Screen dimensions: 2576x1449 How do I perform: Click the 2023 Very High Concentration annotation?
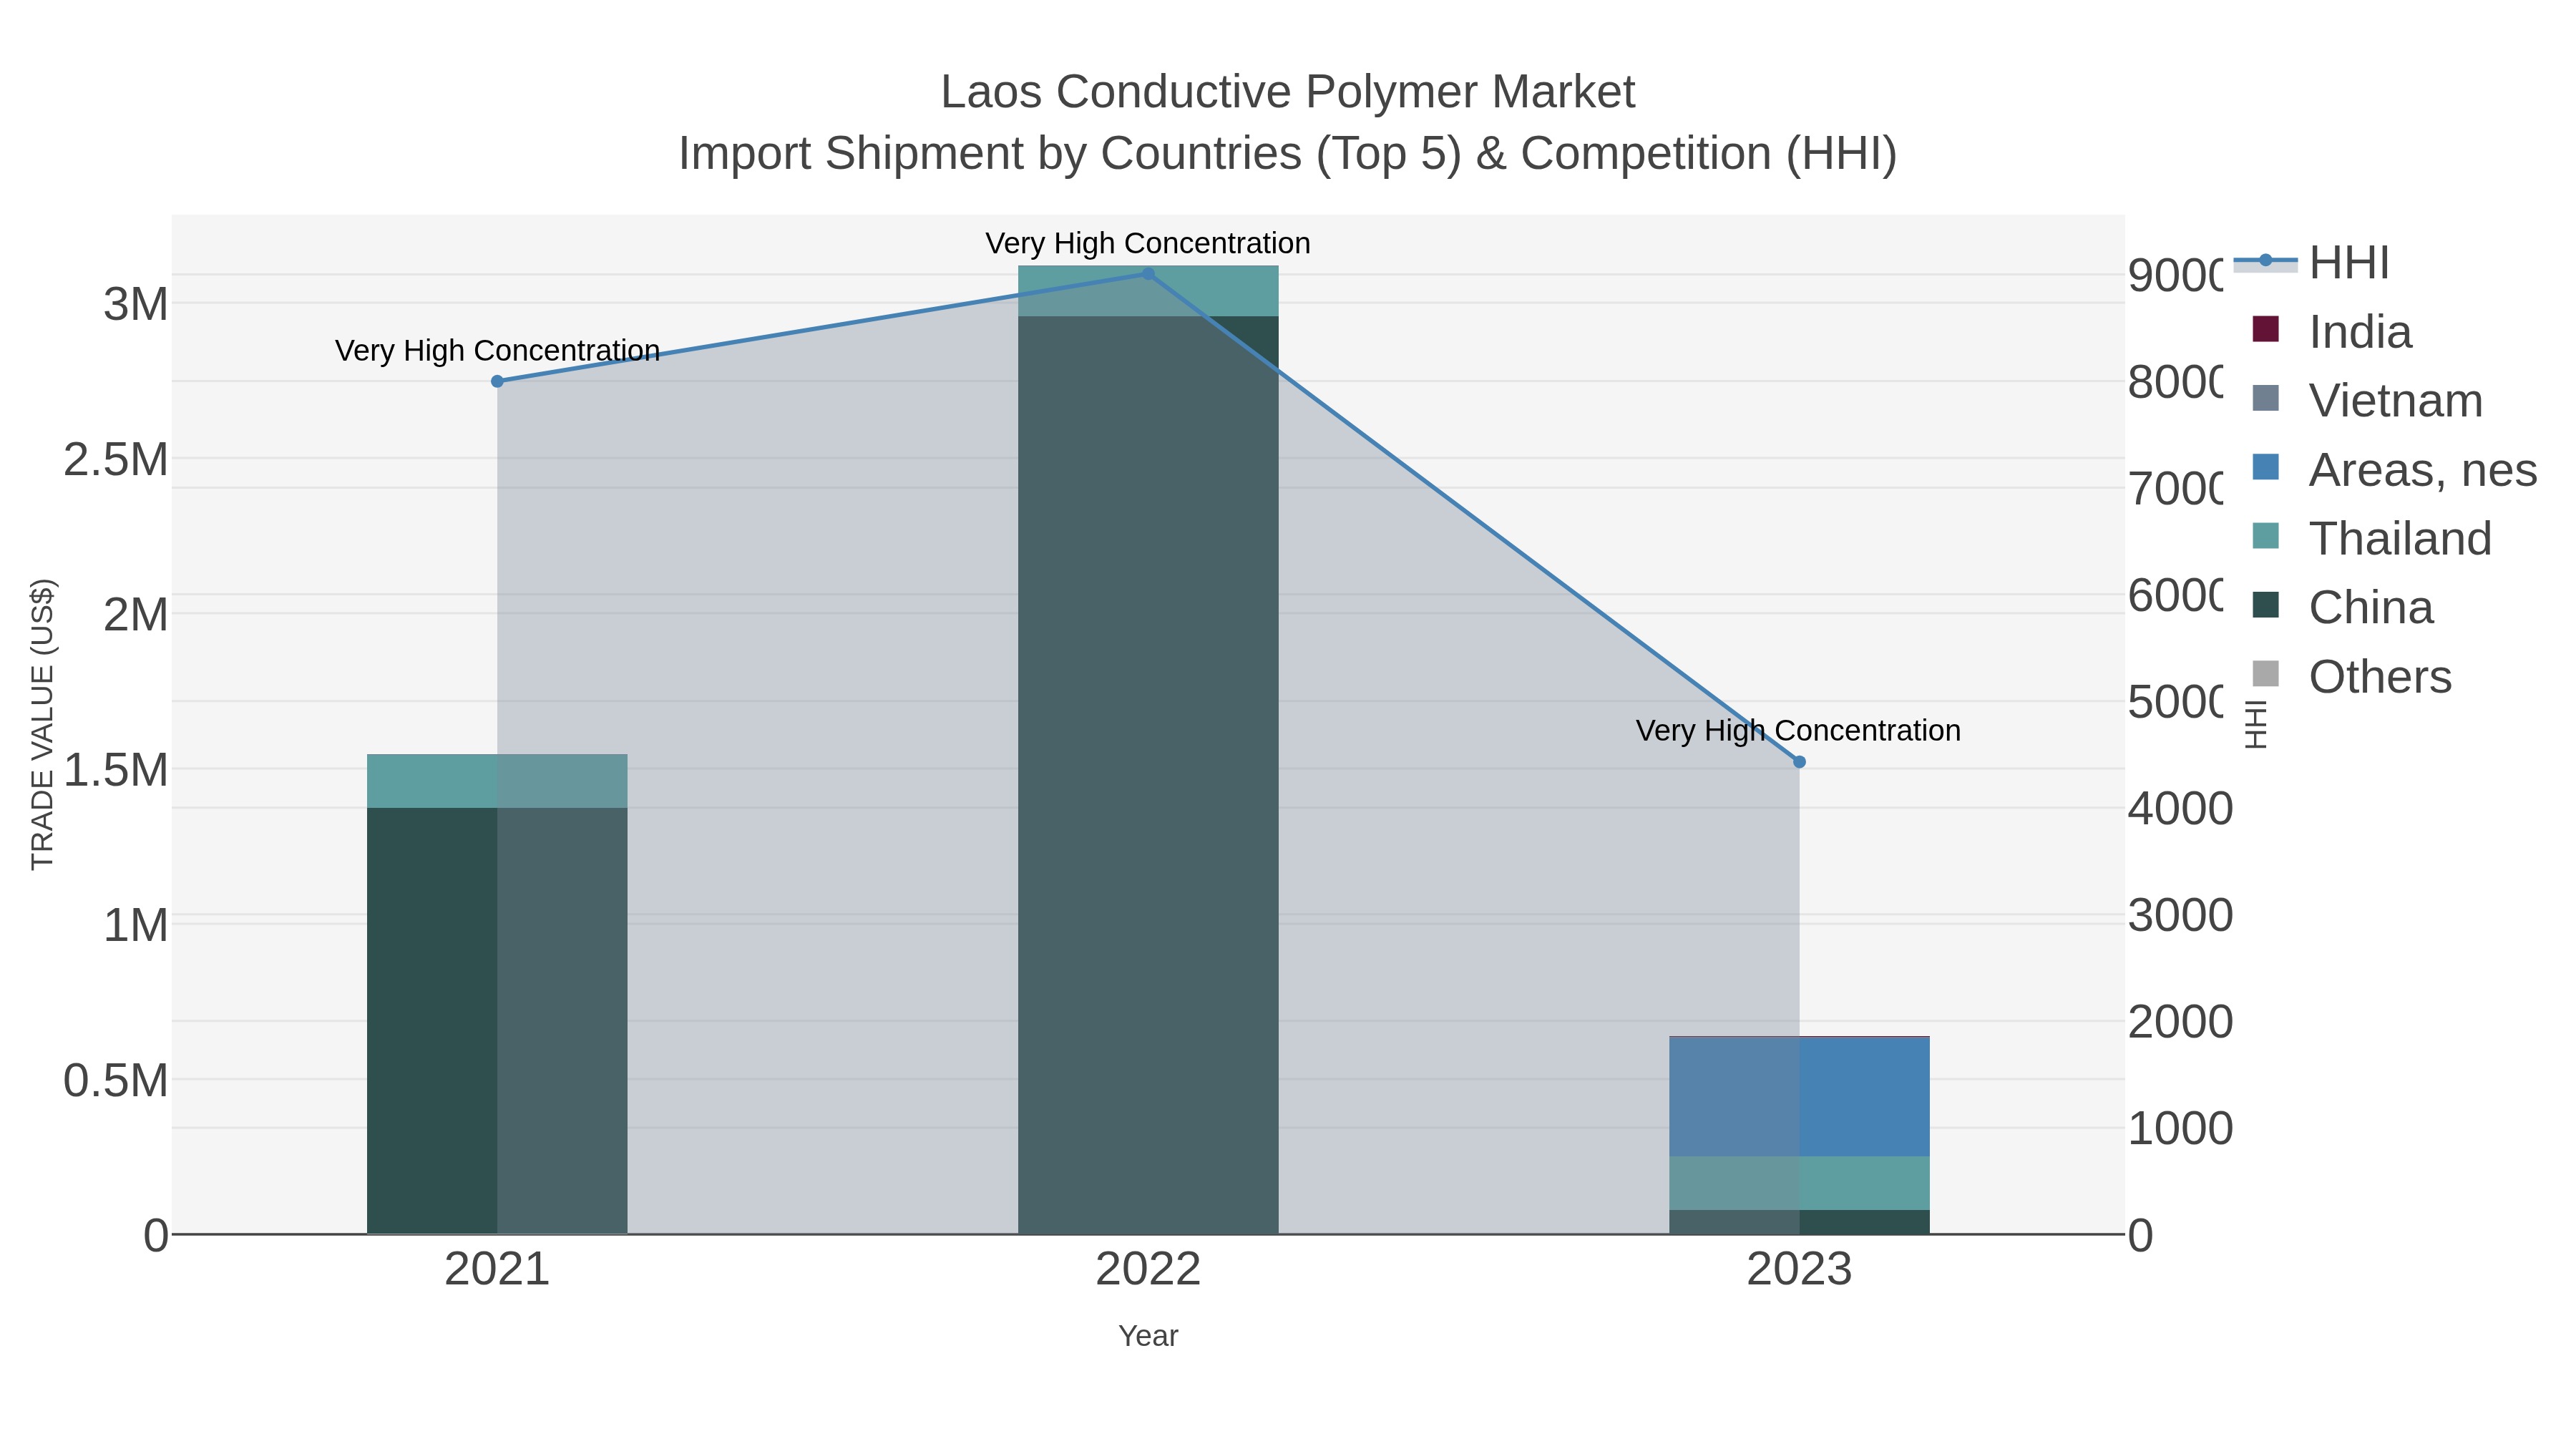pyautogui.click(x=1798, y=731)
